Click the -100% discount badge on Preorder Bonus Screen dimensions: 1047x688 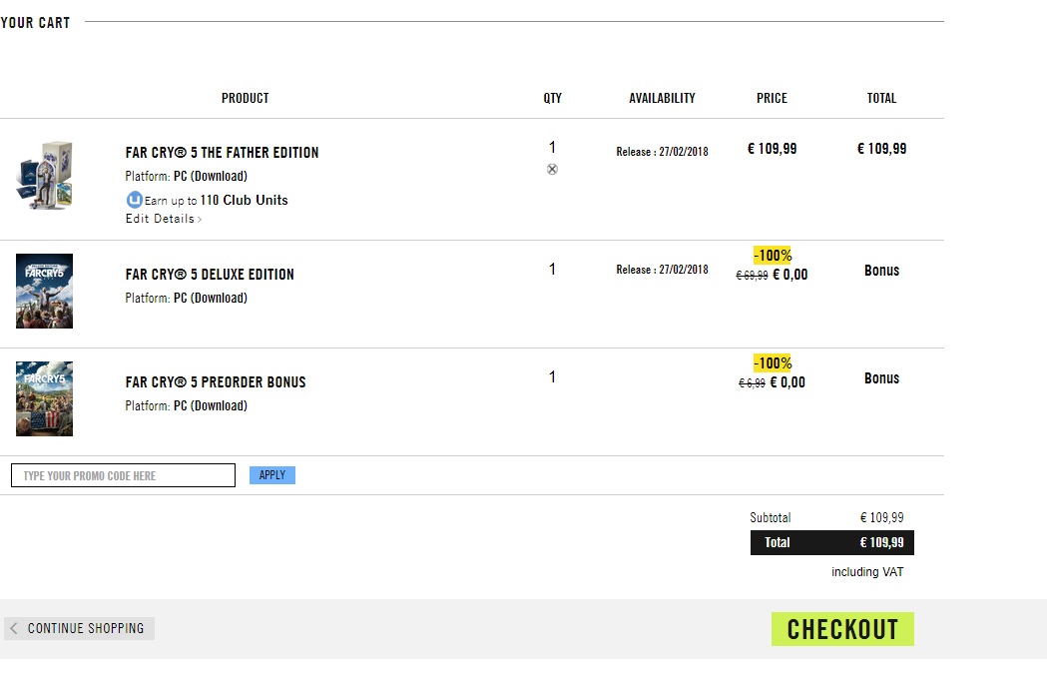(x=772, y=363)
